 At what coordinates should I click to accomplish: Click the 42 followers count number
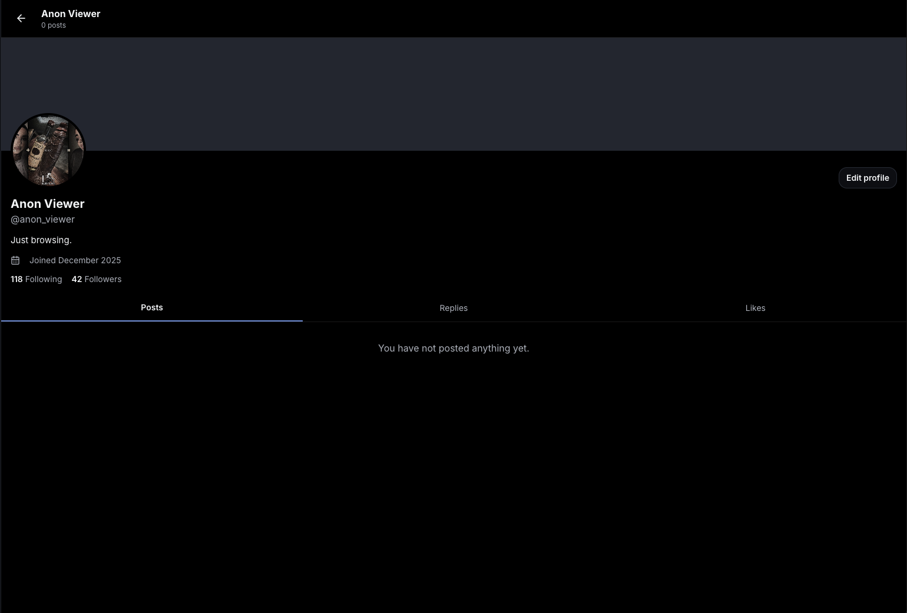tap(77, 279)
